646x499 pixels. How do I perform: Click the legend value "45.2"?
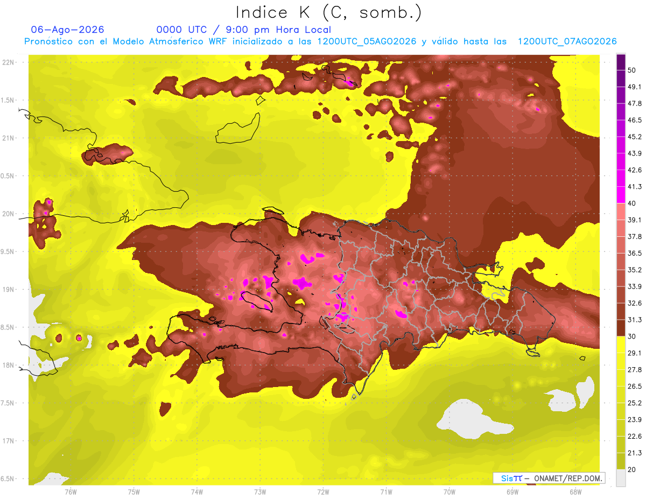tap(635, 137)
